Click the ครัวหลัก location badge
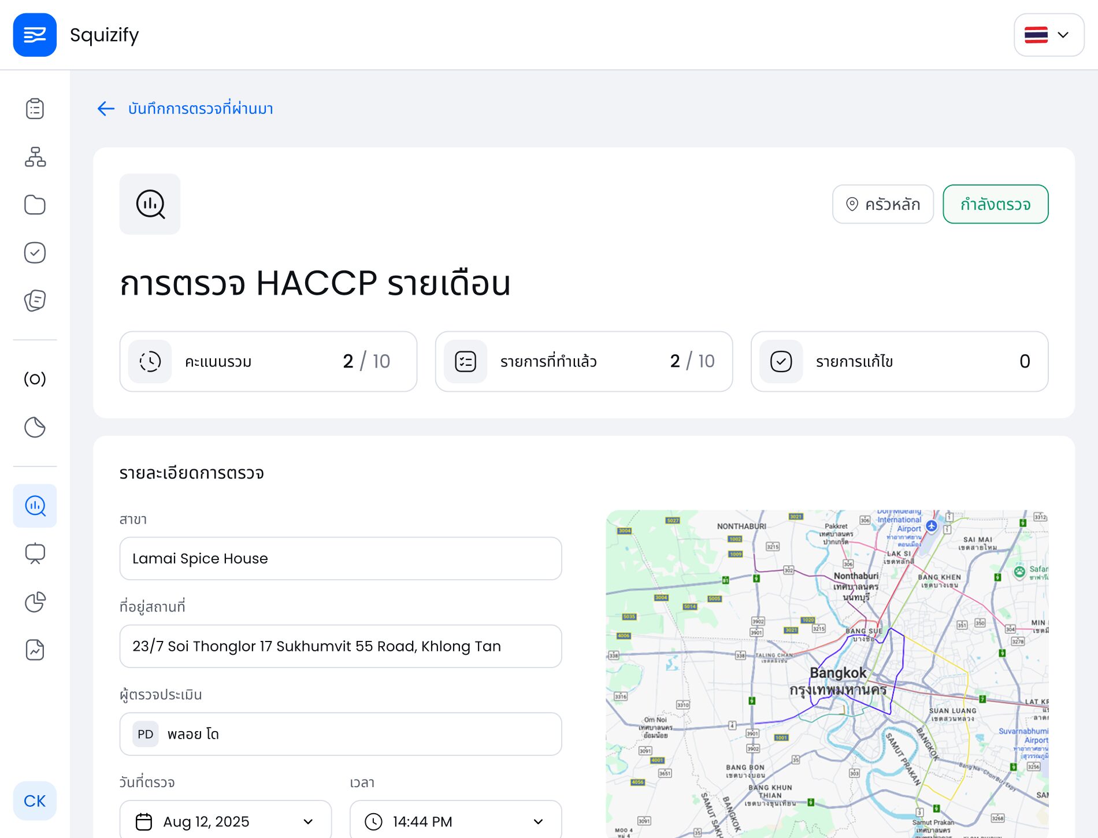The width and height of the screenshot is (1098, 838). click(884, 204)
